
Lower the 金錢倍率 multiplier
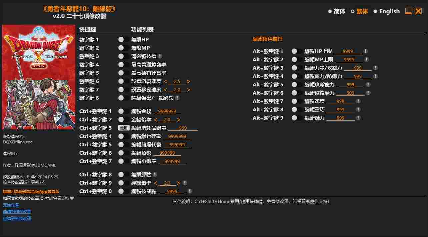coord(155,120)
